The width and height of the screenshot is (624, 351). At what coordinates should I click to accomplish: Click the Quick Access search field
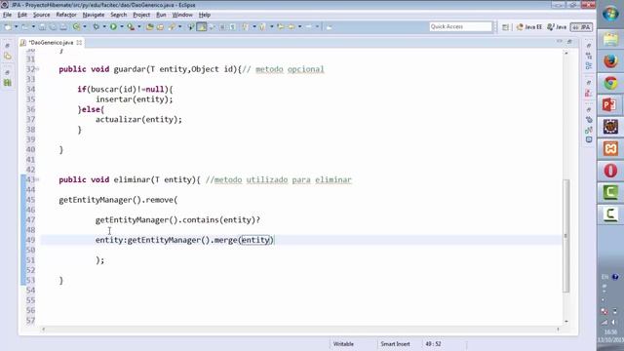[x=460, y=26]
